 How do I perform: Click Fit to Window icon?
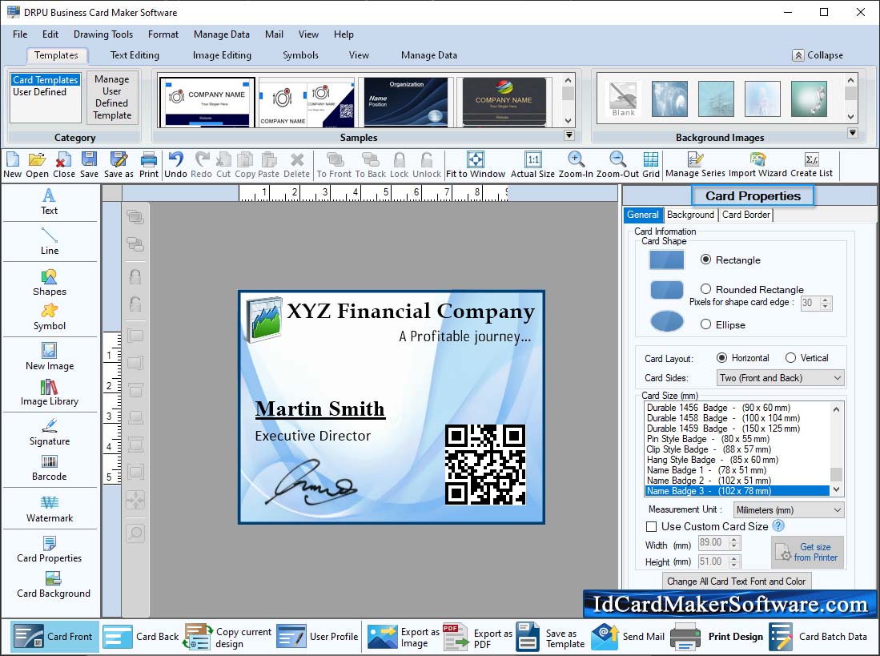point(476,165)
